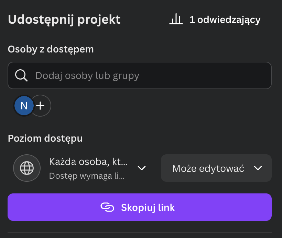Screen dimensions: 282x238
Task: Open the "Każda osoba, kt..." access dropdown
Action: 88,162
